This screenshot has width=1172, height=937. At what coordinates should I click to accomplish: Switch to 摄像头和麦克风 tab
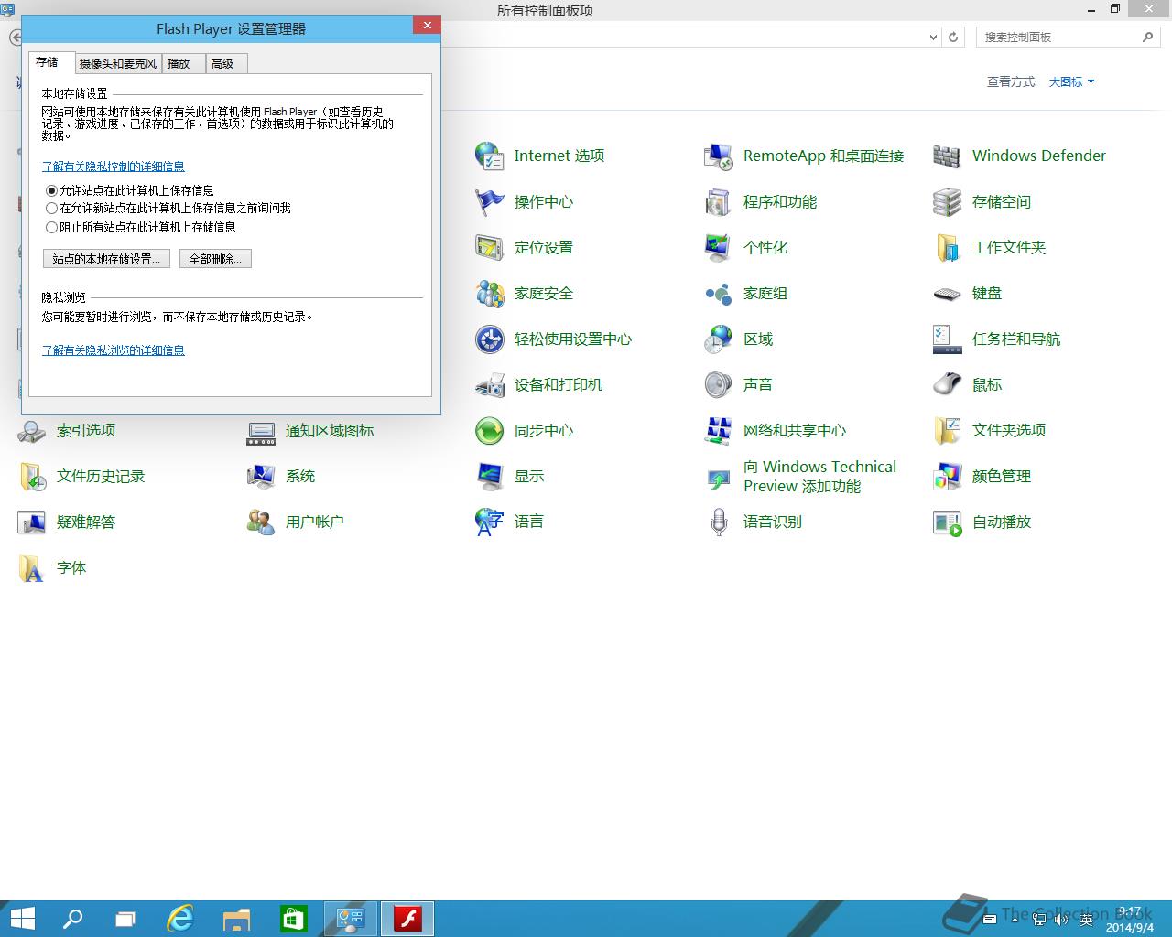coord(118,63)
